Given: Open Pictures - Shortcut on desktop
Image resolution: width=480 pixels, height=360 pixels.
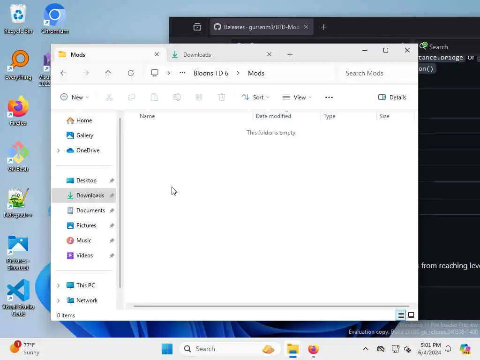Looking at the screenshot, I should (18, 253).
